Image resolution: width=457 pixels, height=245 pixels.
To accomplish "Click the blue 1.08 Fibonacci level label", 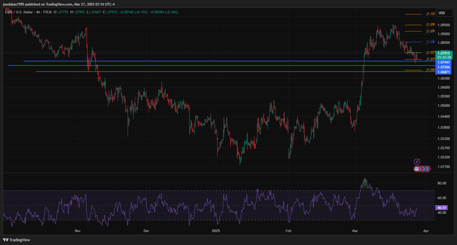I will (430, 42).
